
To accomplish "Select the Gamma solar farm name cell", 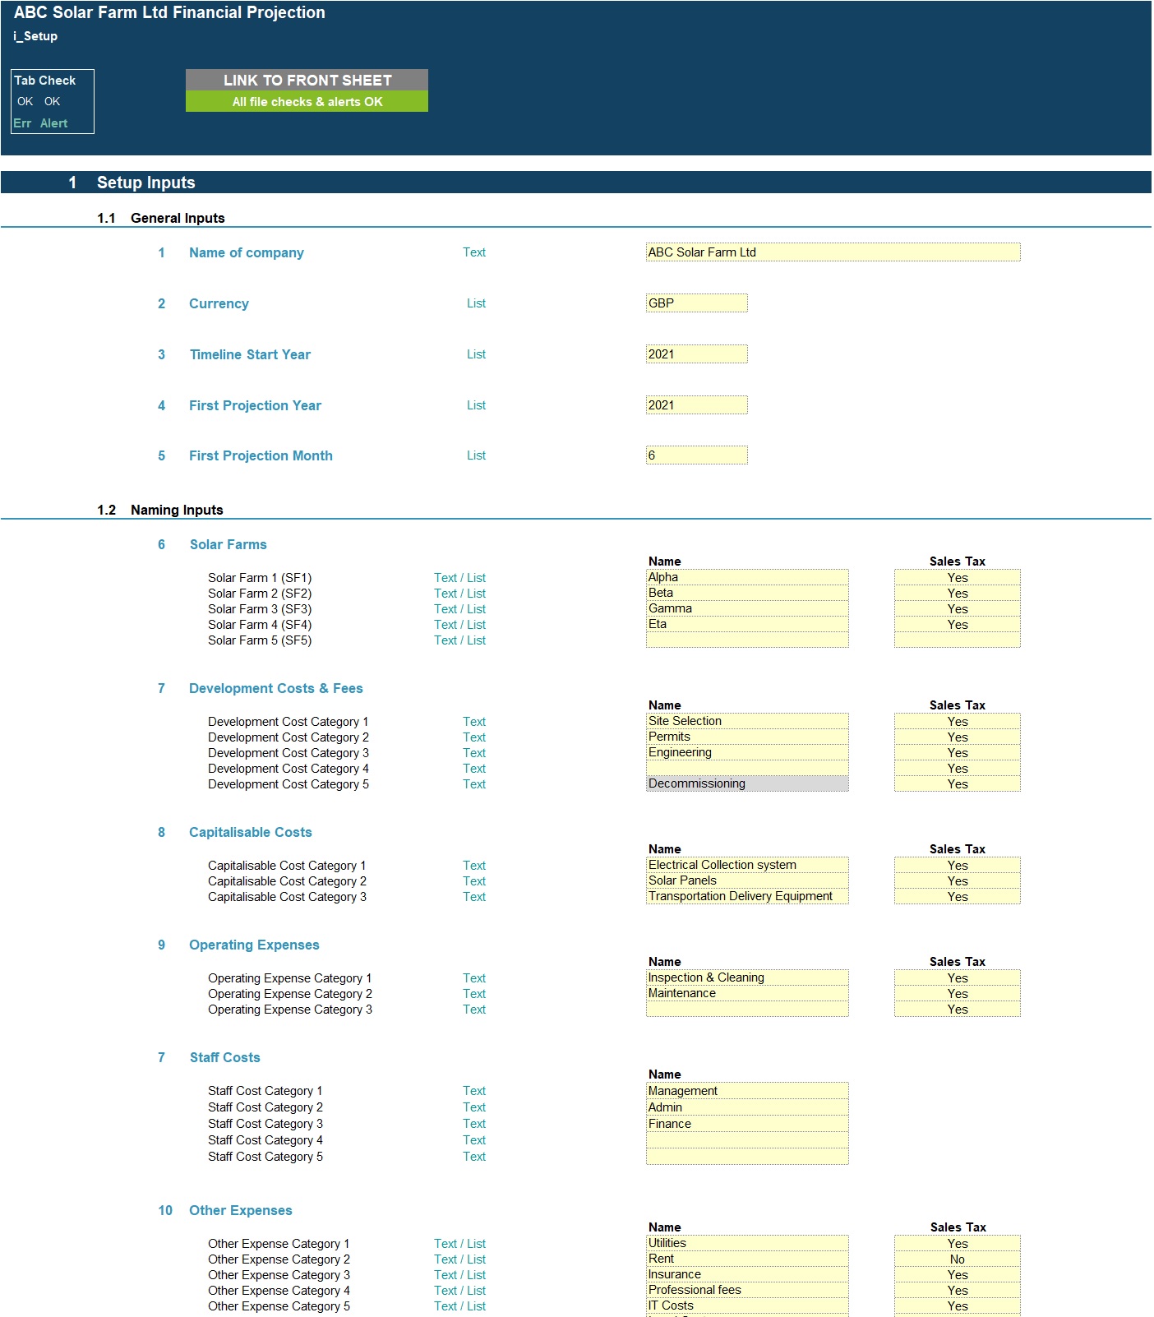I will point(747,608).
